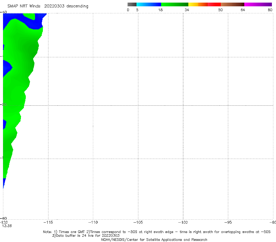Click the longitude label '-95'
This screenshot has height=242, width=276.
click(228, 222)
